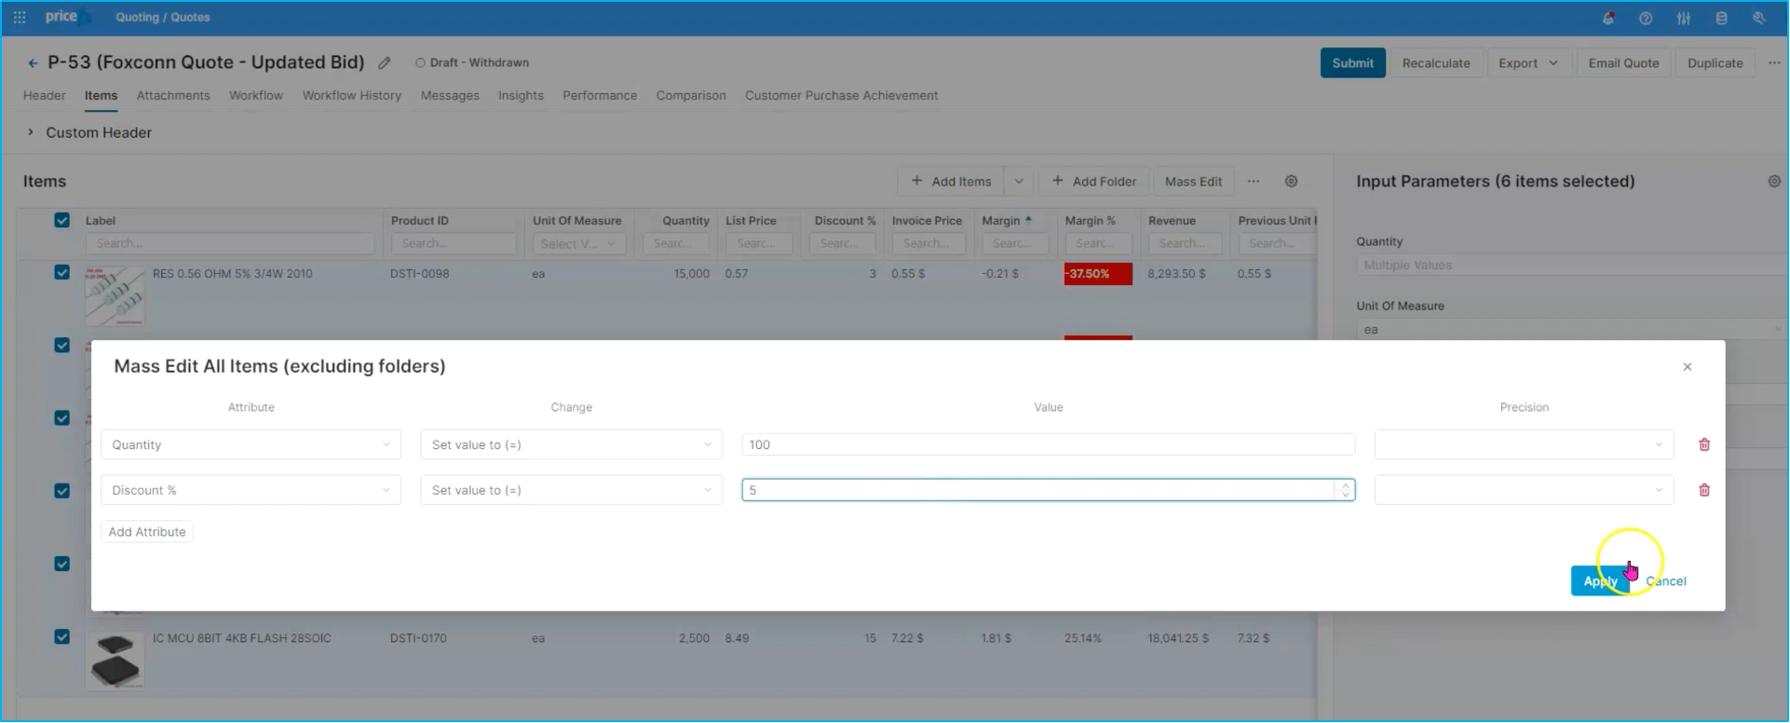Open the Workflow History tab

(351, 95)
